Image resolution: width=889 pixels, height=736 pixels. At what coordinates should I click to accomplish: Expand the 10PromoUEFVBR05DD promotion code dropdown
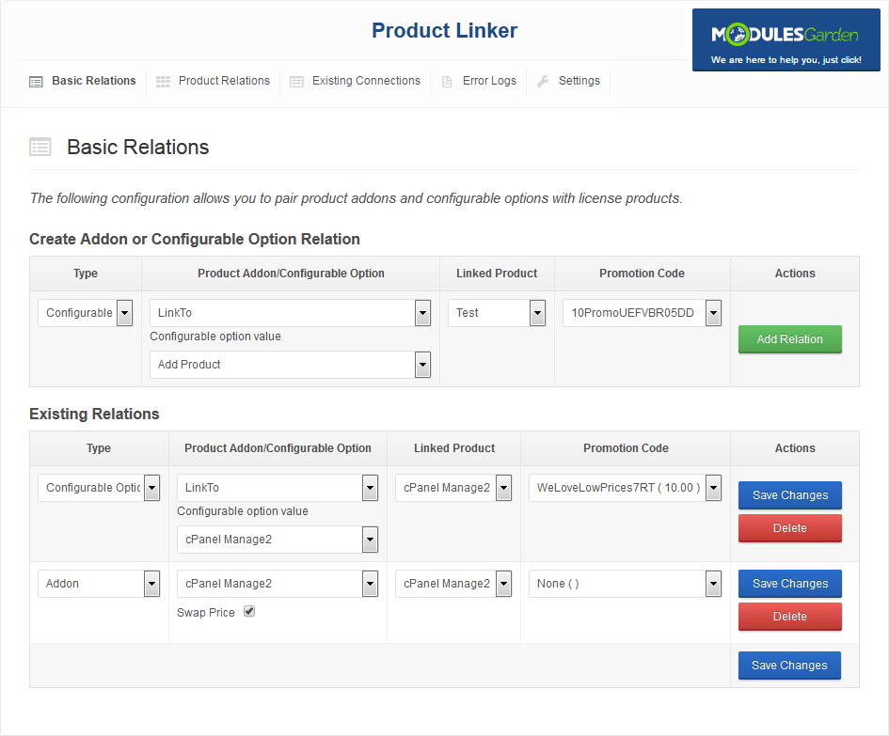click(642, 313)
